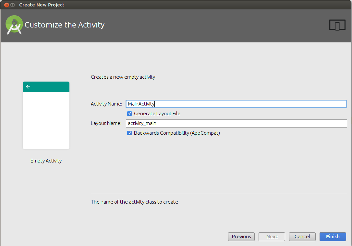Disable Backwards Compatibility (AppCompat) checkbox
Image resolution: width=352 pixels, height=246 pixels.
coord(130,133)
